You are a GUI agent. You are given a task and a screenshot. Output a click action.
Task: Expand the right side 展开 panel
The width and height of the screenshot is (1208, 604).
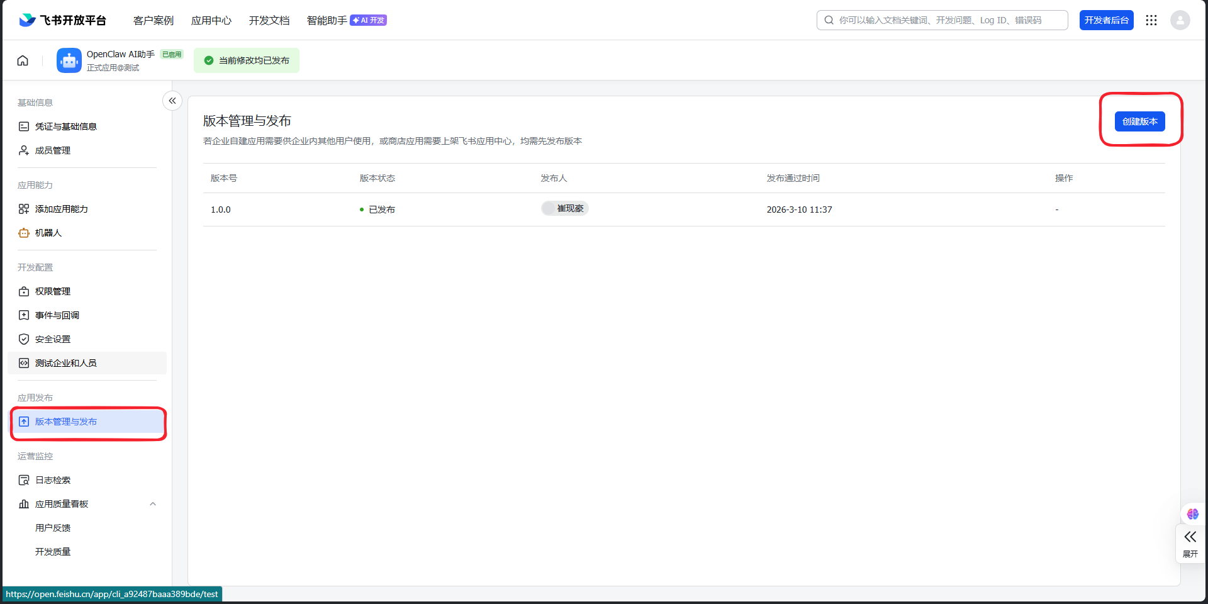pyautogui.click(x=1190, y=543)
